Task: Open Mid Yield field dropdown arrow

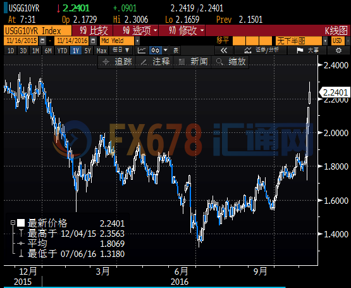Action: pos(137,41)
